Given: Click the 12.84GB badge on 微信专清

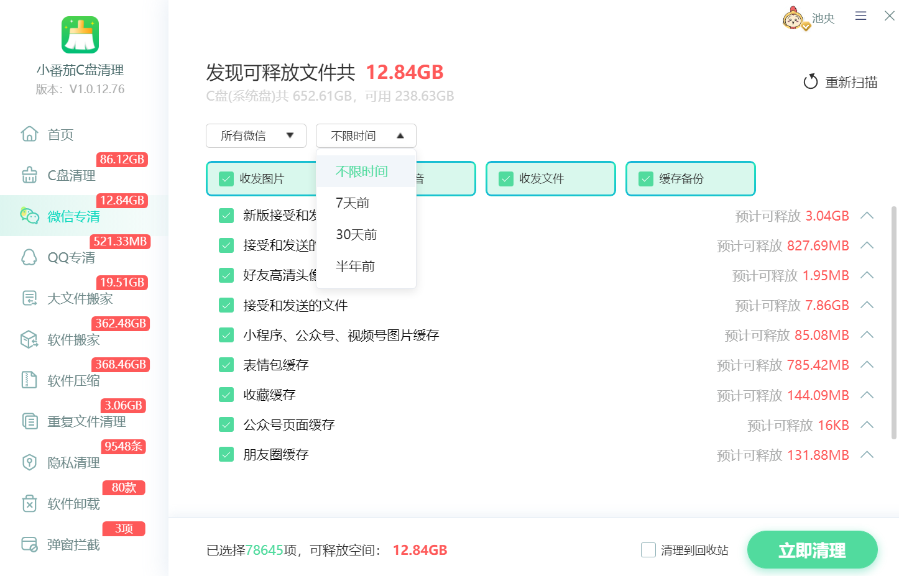Looking at the screenshot, I should pyautogui.click(x=122, y=200).
